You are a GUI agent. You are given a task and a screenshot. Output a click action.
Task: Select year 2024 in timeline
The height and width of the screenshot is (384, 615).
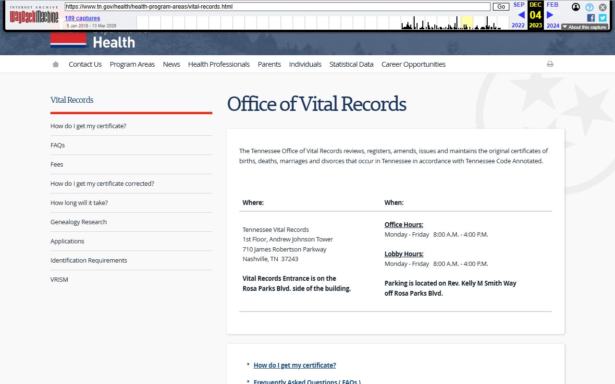click(x=553, y=26)
